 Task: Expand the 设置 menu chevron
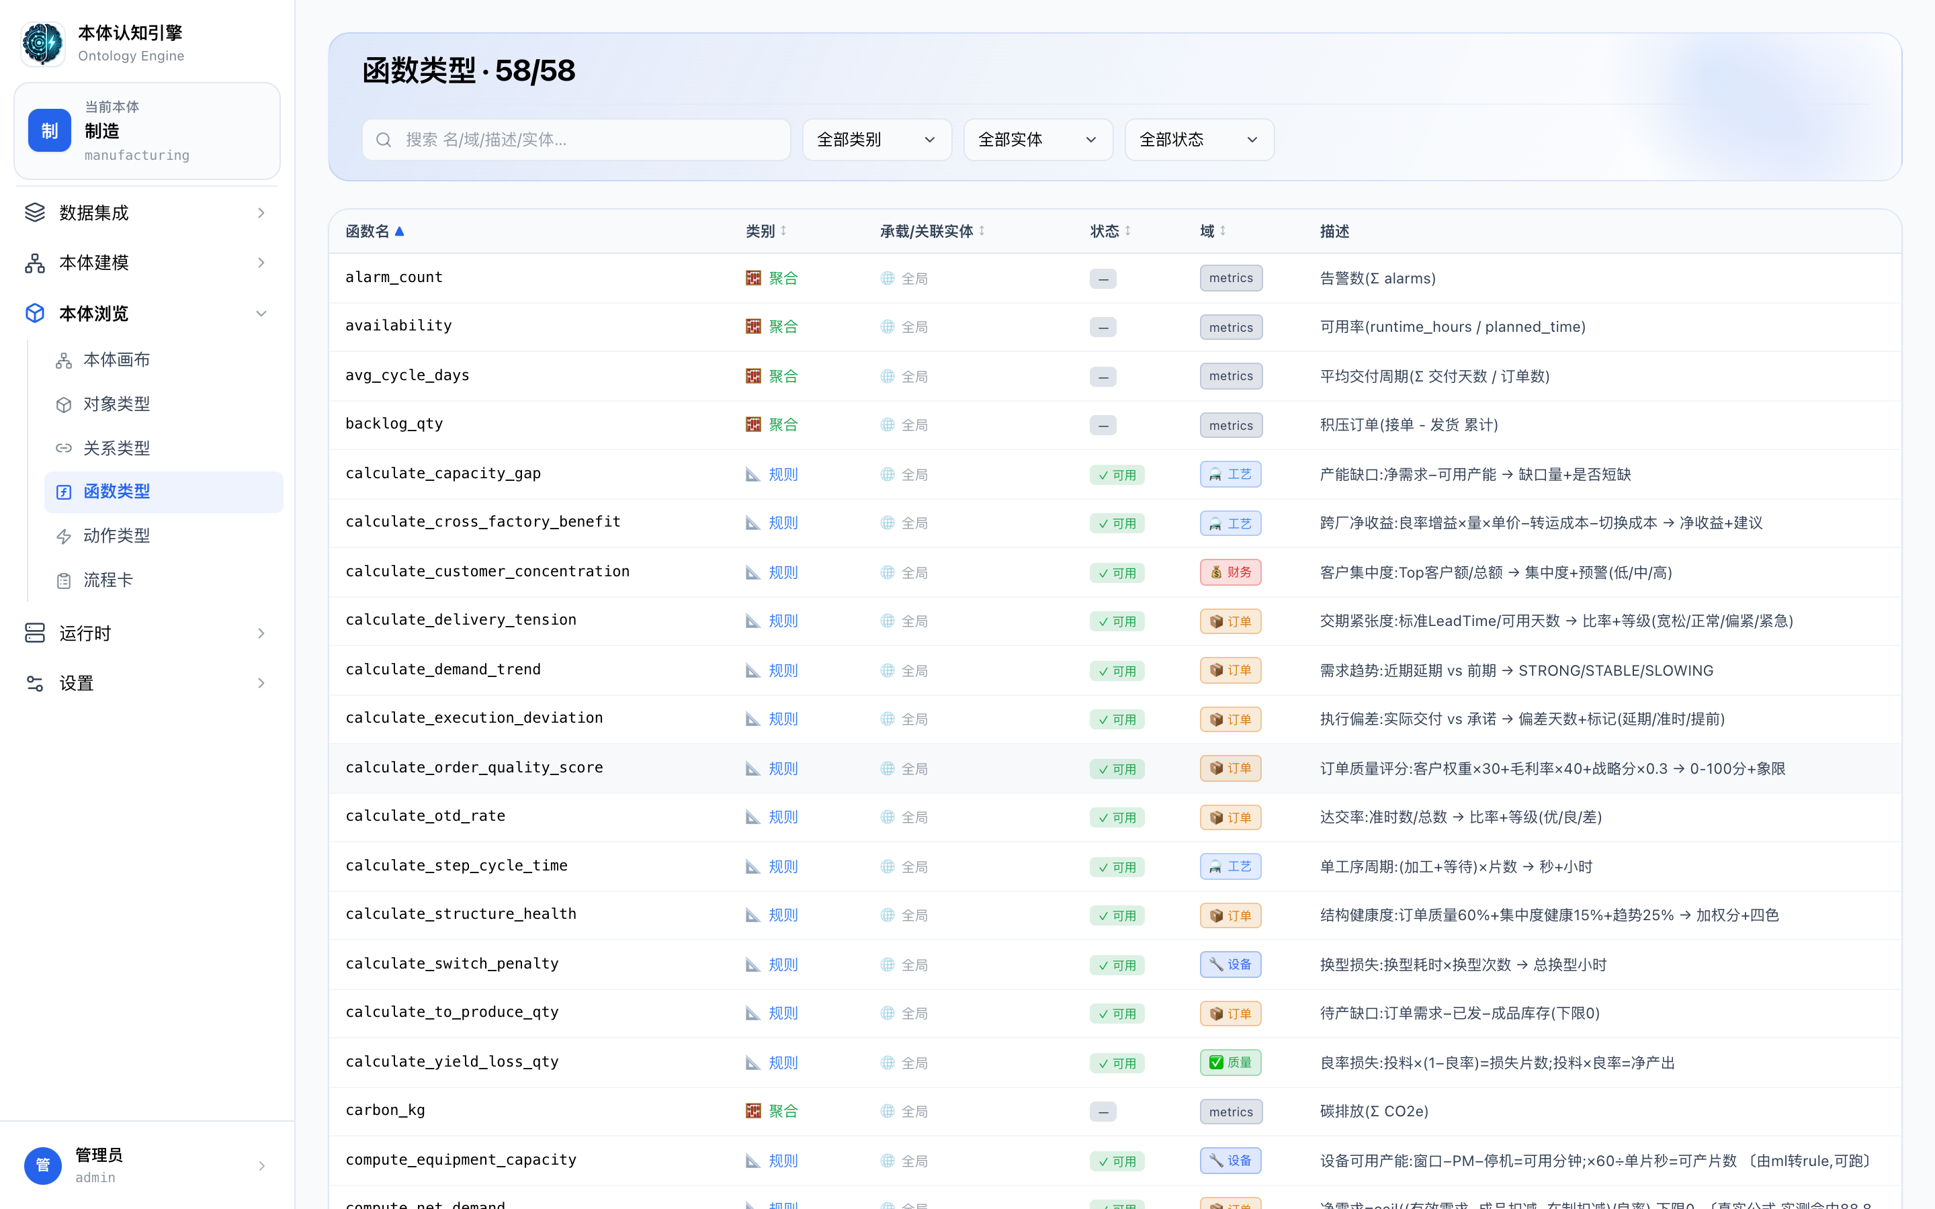pyautogui.click(x=261, y=683)
